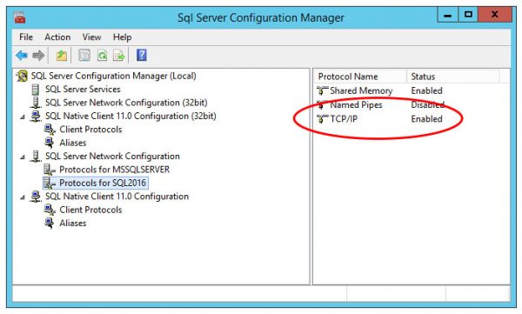Viewport: 522px width, 314px height.
Task: Select Protocols for SQL2016
Action: (x=103, y=183)
